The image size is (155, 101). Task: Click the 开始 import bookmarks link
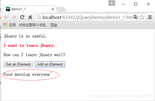click(54, 25)
